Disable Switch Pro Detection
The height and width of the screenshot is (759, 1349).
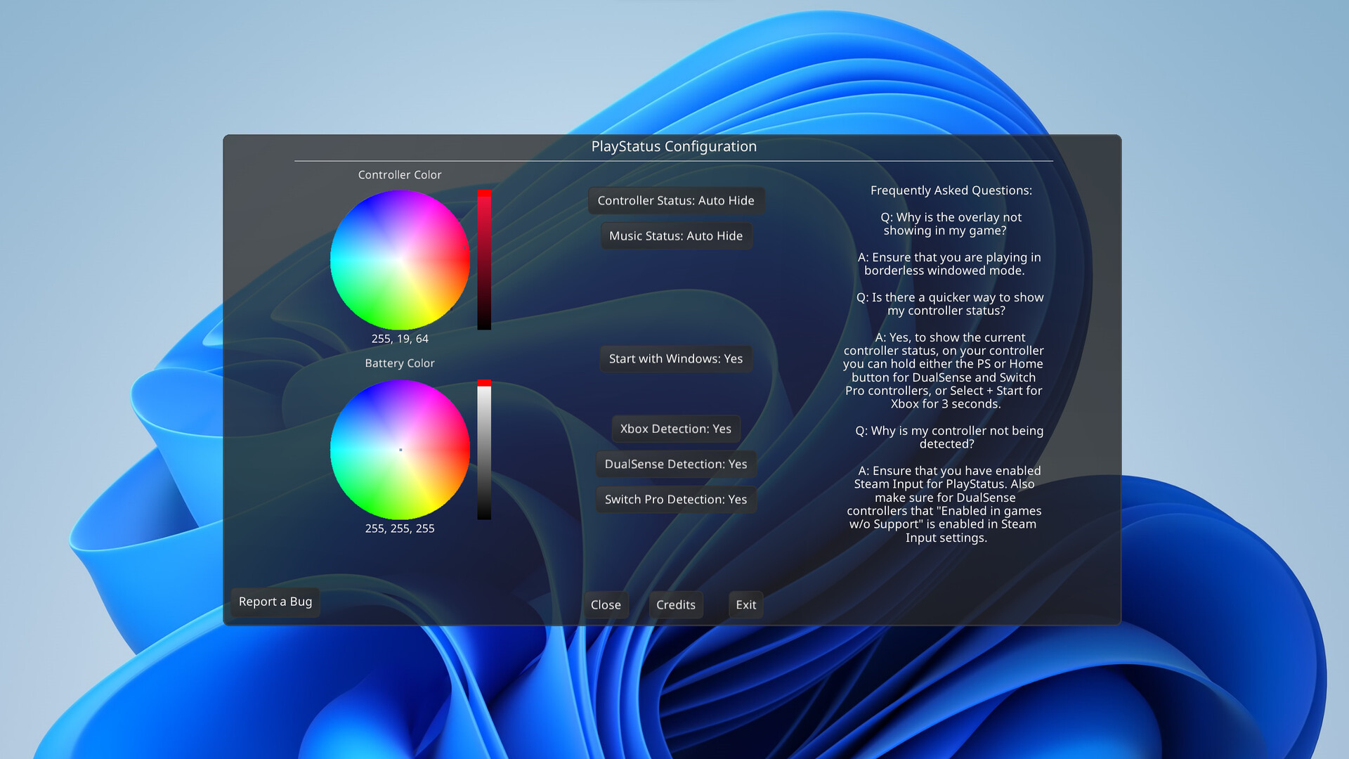coord(676,499)
